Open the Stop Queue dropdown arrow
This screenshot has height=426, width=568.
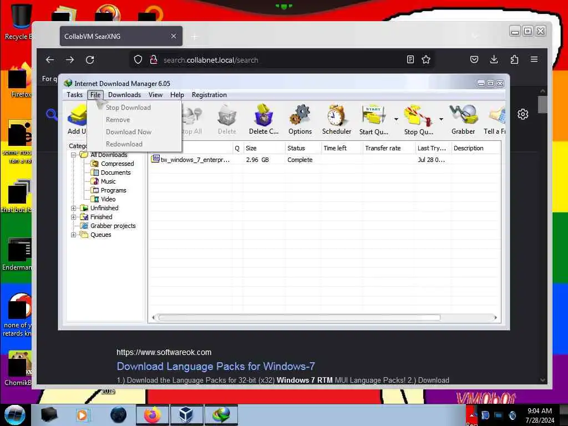click(x=441, y=119)
